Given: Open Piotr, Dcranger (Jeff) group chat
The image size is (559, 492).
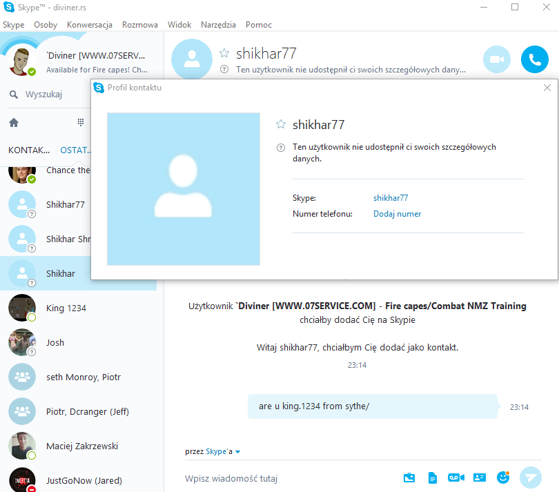Looking at the screenshot, I should click(79, 411).
